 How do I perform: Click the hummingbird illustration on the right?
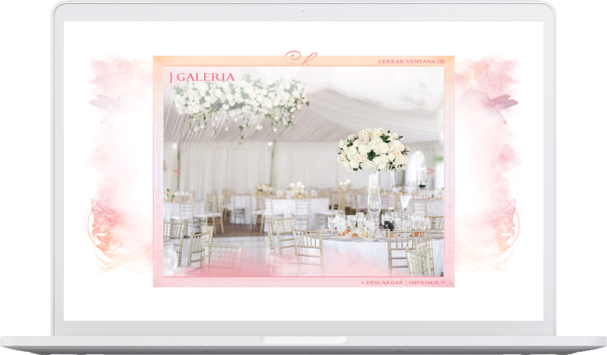pos(499,104)
